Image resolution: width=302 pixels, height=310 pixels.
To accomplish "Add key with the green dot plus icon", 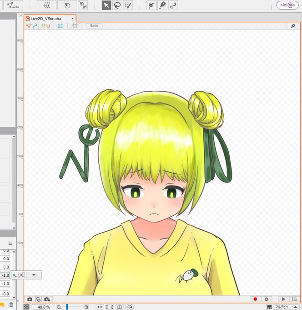I will (x=14, y=275).
